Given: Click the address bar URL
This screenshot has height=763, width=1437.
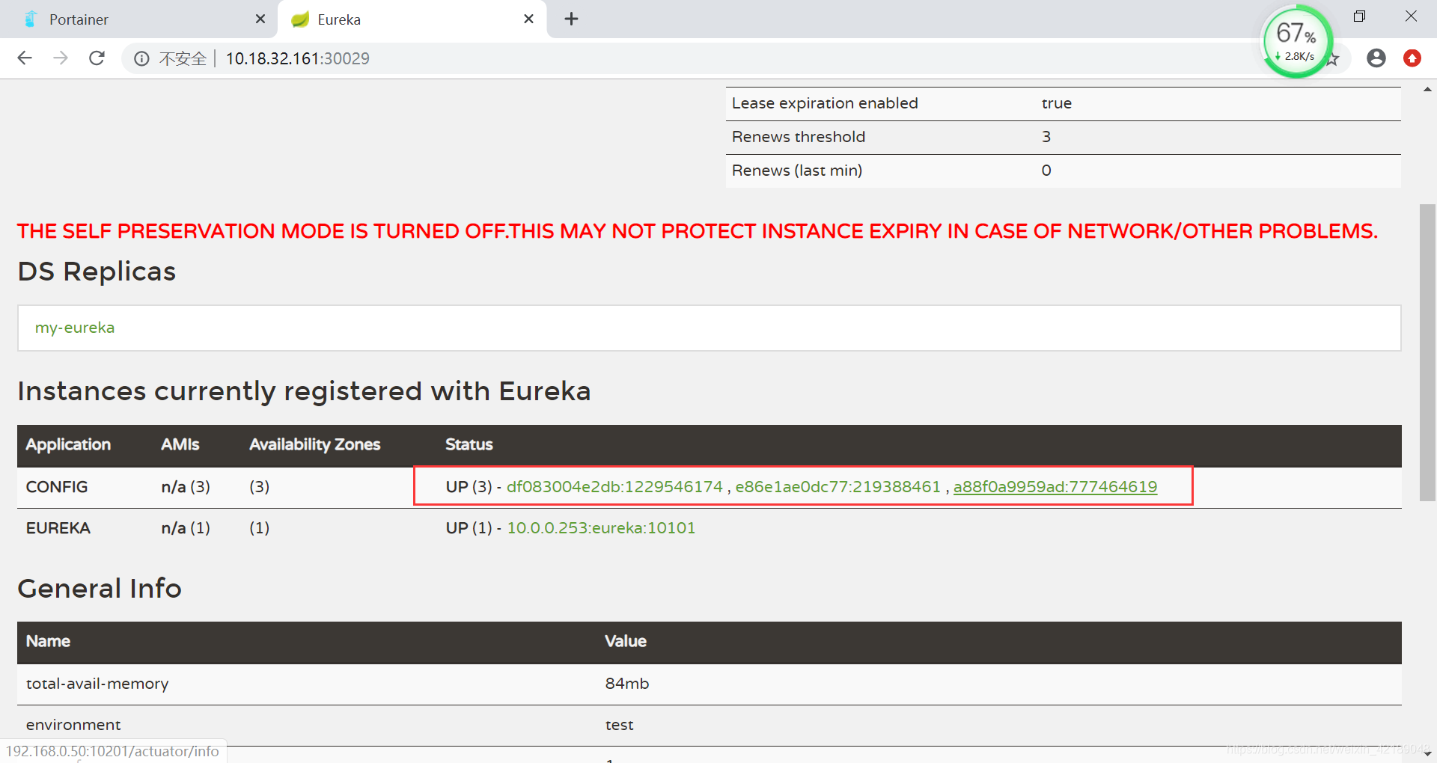Looking at the screenshot, I should [x=297, y=58].
